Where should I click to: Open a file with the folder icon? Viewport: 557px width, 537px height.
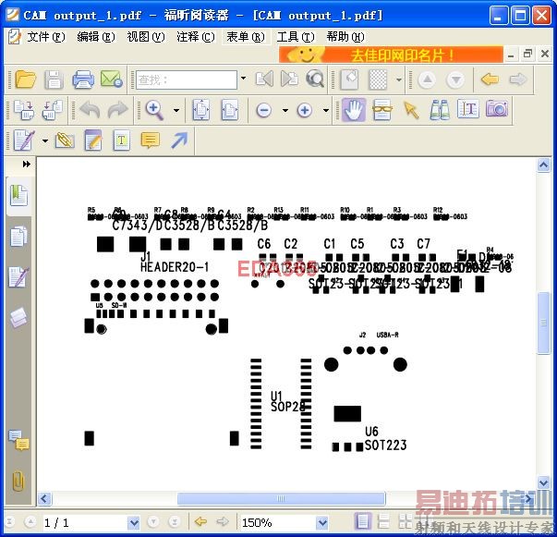point(26,79)
